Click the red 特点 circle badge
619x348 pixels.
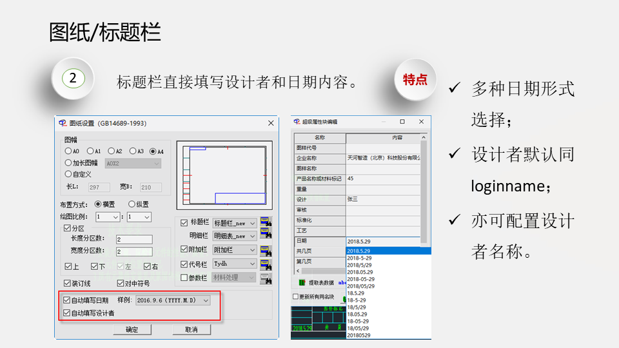pyautogui.click(x=415, y=79)
